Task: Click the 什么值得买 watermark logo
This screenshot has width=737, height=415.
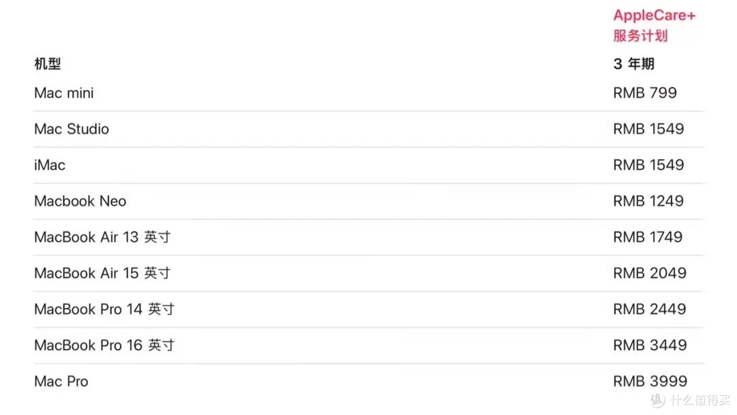Action: [x=691, y=399]
